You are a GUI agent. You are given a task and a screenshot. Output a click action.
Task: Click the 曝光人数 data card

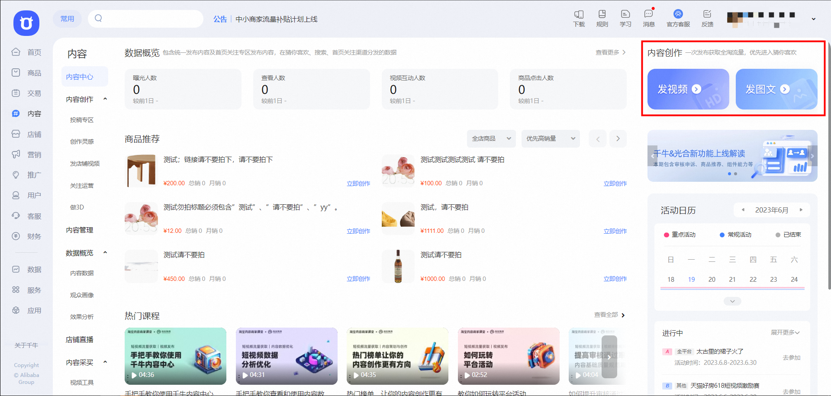[x=183, y=89]
